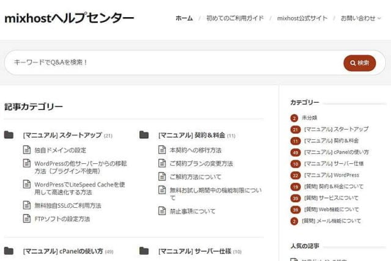Click count badge 11 next to sidebar 契約&料金
391x261 pixels.
pos(295,141)
